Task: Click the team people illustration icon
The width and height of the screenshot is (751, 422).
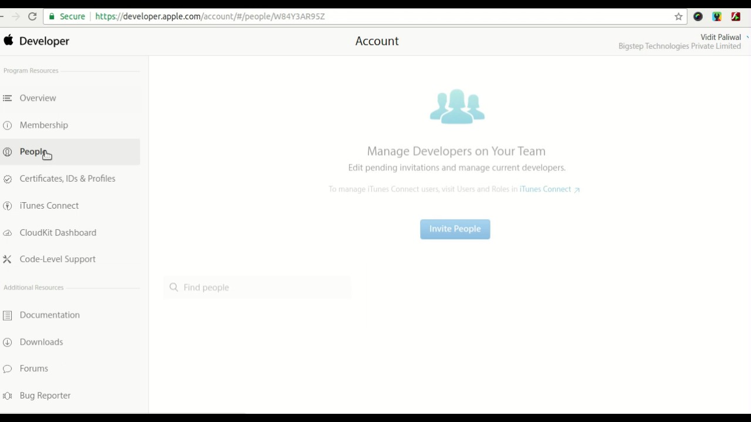Action: pos(457,106)
